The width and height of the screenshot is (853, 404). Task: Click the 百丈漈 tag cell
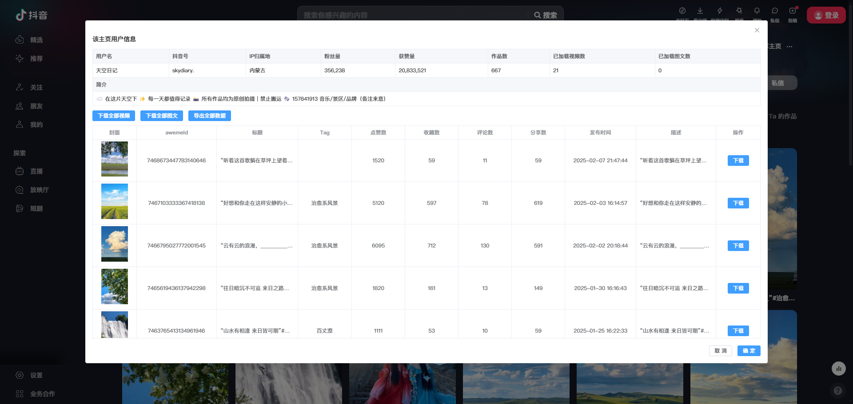pyautogui.click(x=325, y=331)
